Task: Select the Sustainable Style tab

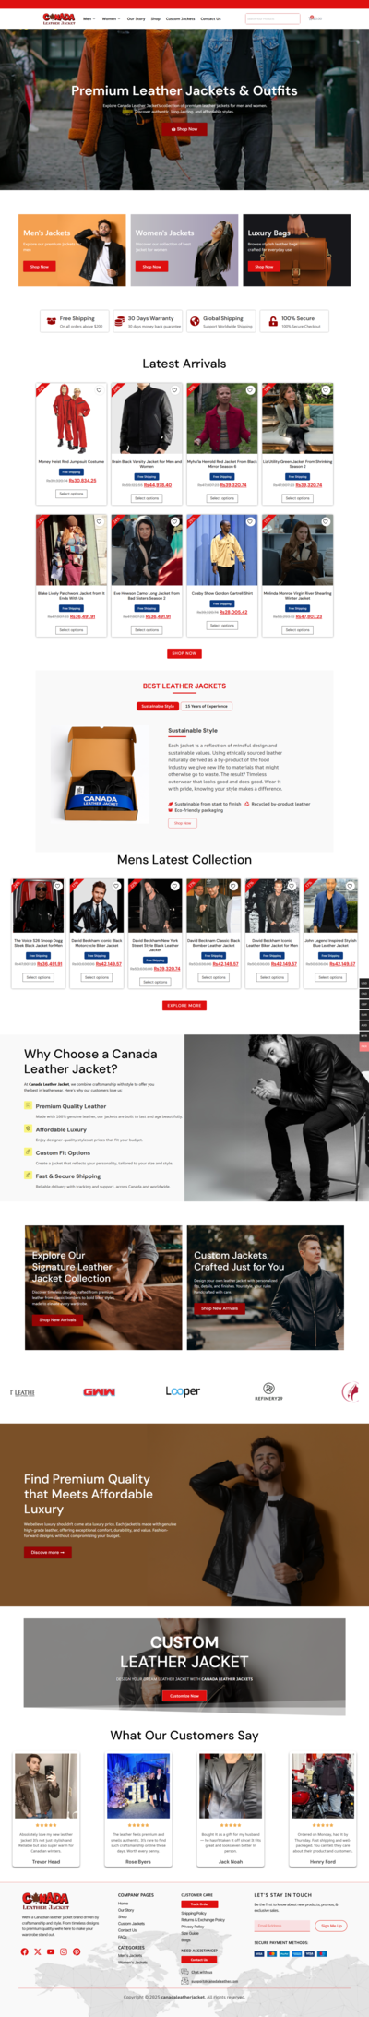Action: pos(158,706)
